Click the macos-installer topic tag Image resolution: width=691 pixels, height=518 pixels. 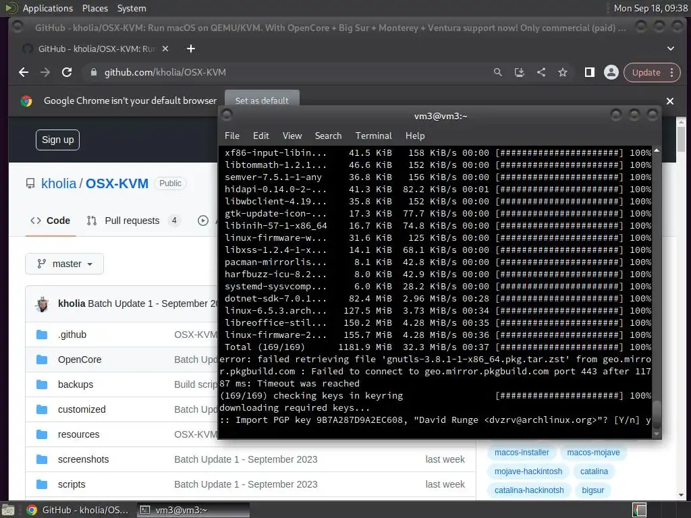[x=522, y=453]
